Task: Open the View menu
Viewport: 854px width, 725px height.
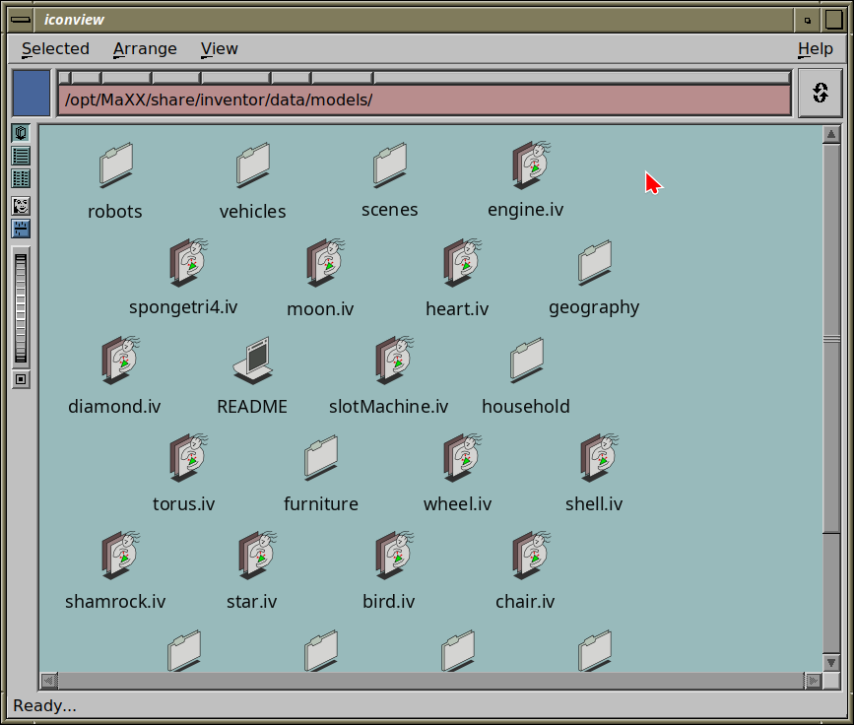Action: click(219, 48)
